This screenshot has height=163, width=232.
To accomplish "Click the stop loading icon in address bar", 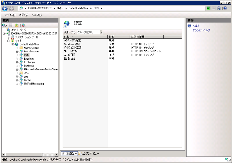I will coord(214,8).
